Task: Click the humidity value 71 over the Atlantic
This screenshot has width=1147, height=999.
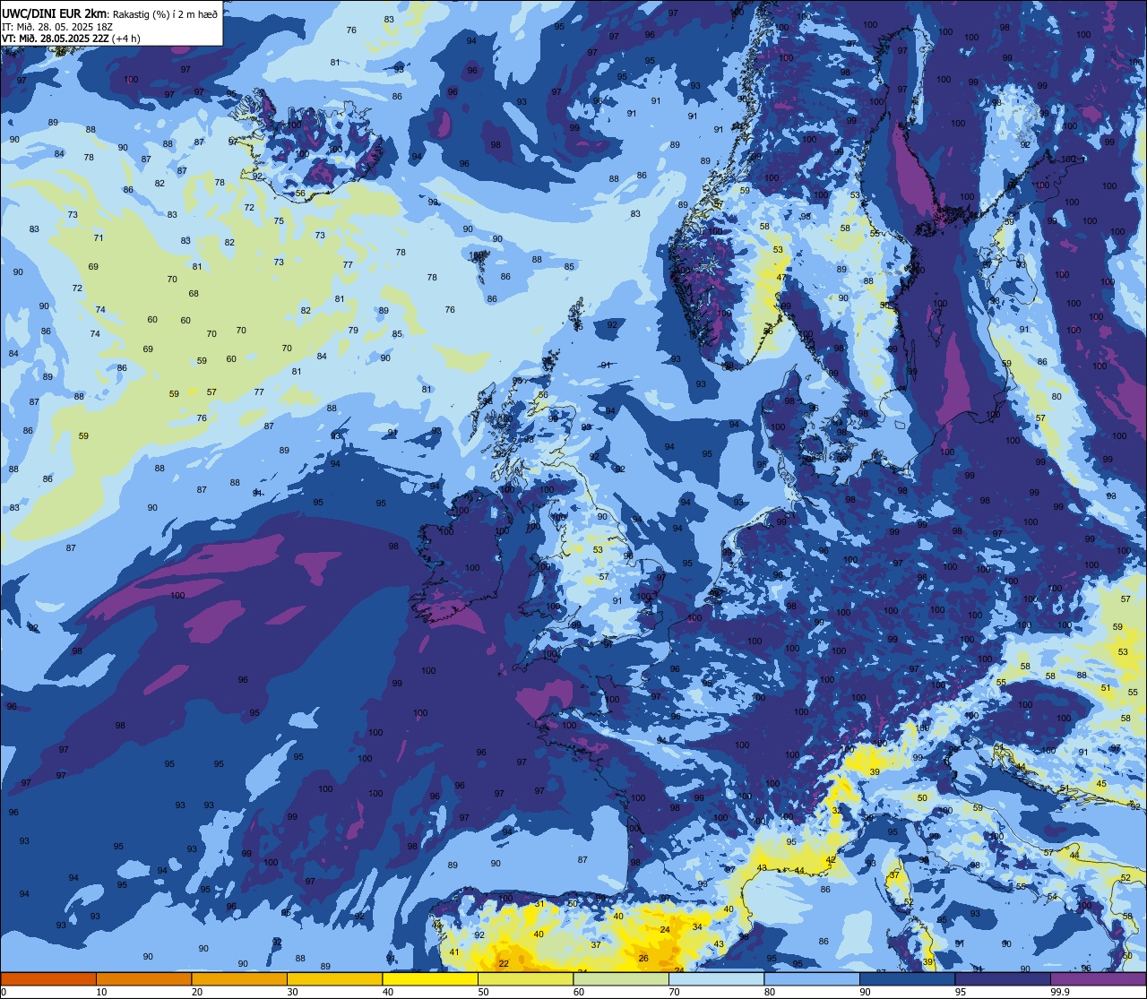Action: 99,237
